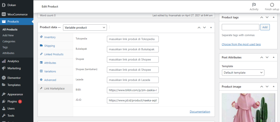280x122 pixels.
Task: Open the Inventory product data tab
Action: tap(49, 37)
